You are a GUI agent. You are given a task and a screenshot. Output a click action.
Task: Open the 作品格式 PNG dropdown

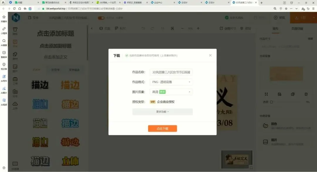(x=171, y=82)
